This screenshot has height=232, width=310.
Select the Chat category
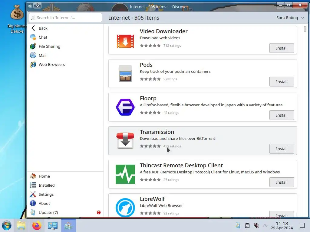65,37
